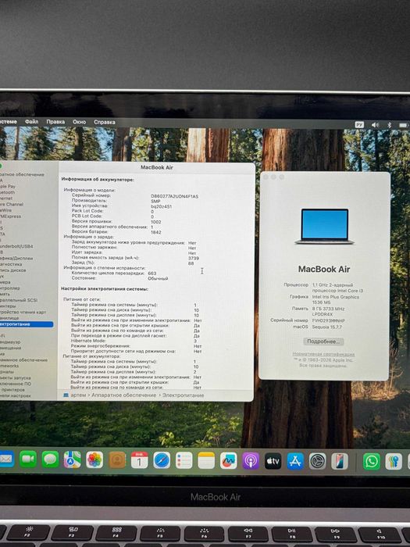Image resolution: width=410 pixels, height=547 pixels.
Task: Open the volume control in menu bar
Action: coord(375,124)
